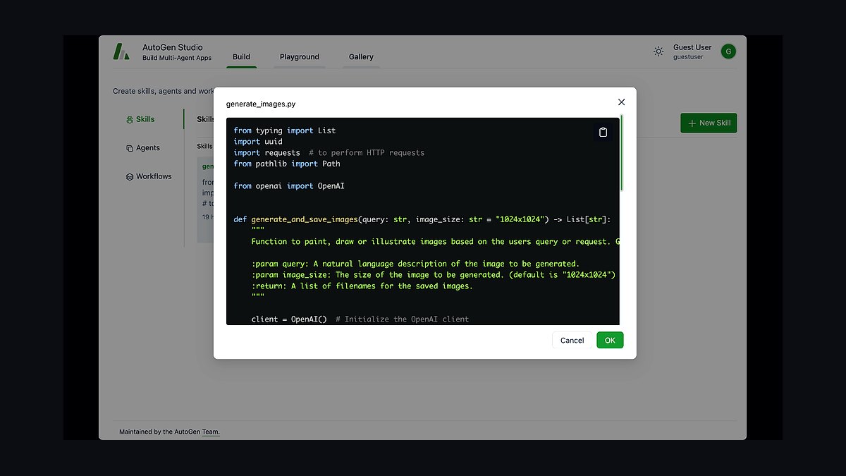The width and height of the screenshot is (846, 476).
Task: Click the "Build Multi-Agent Apps" subtitle
Action: (x=177, y=58)
